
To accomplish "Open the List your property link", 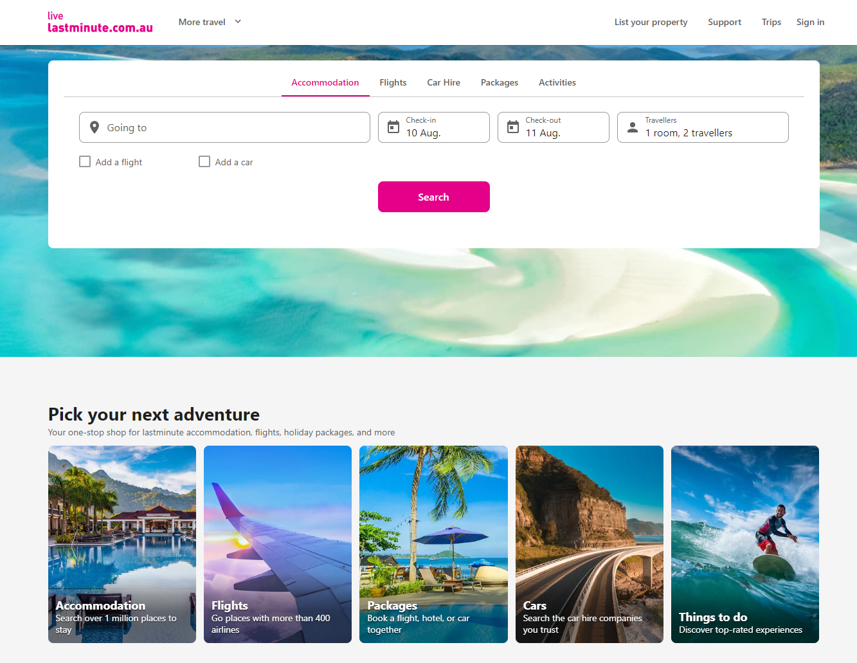I will pyautogui.click(x=651, y=22).
